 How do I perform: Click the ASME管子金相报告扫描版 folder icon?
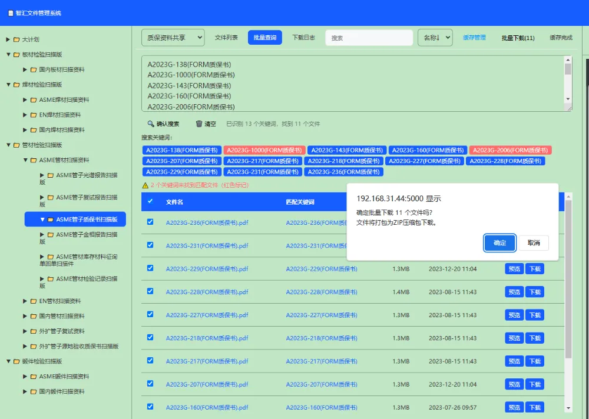coord(50,235)
